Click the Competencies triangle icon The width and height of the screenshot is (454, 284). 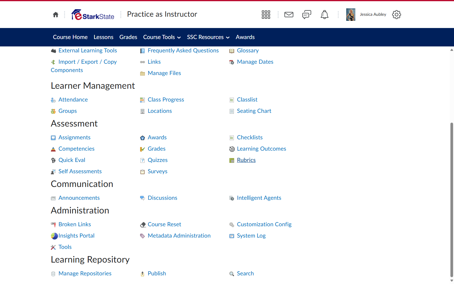click(x=53, y=149)
